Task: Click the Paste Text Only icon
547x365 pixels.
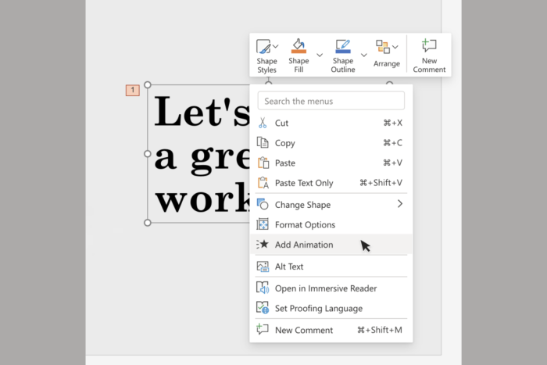Action: click(263, 183)
